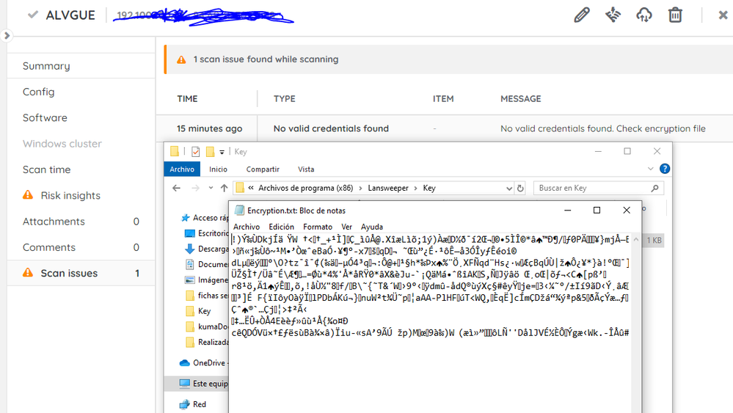Delete asset using the trash icon
The height and width of the screenshot is (413, 733).
[x=675, y=15]
